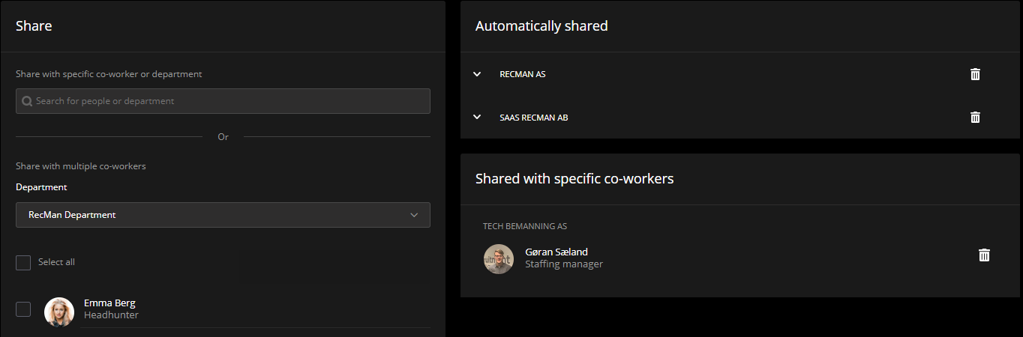Click the Select all label text

pos(56,262)
